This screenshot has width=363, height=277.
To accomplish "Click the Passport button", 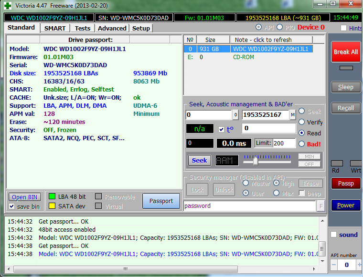I will (x=161, y=201).
